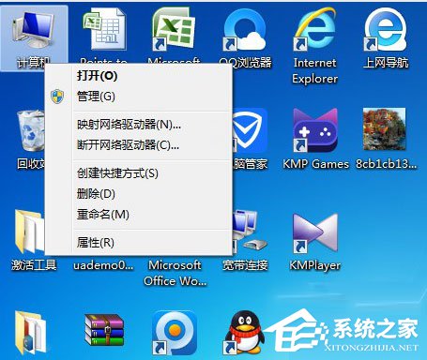Select the KMPlayer shortcut icon

tap(315, 232)
